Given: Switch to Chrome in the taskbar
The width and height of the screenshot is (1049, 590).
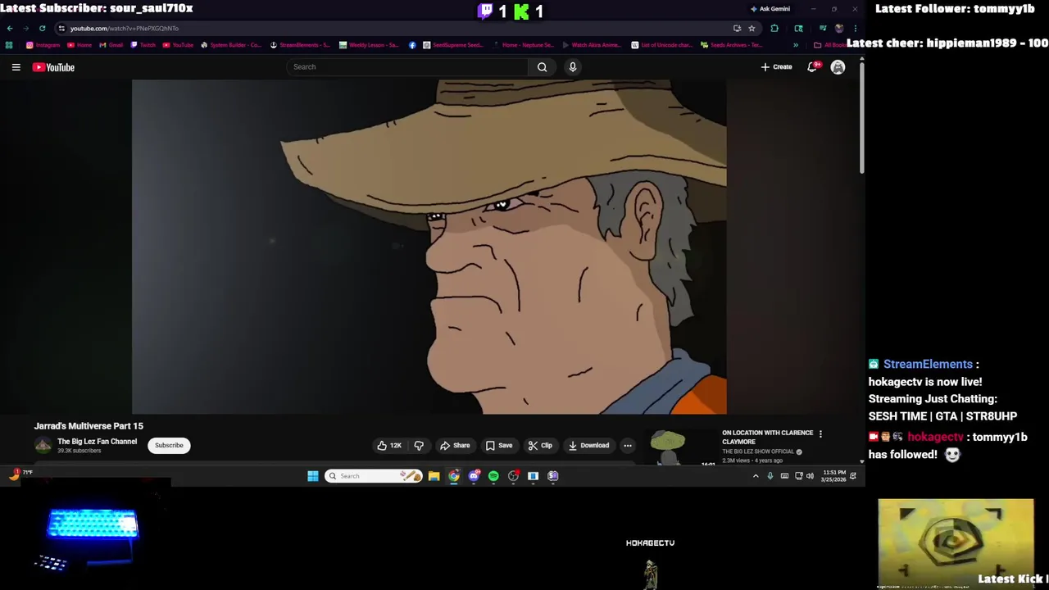Looking at the screenshot, I should (x=454, y=476).
